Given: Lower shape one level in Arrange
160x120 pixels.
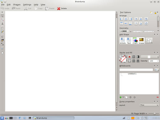Looking at the screenshot, I should (136, 23).
